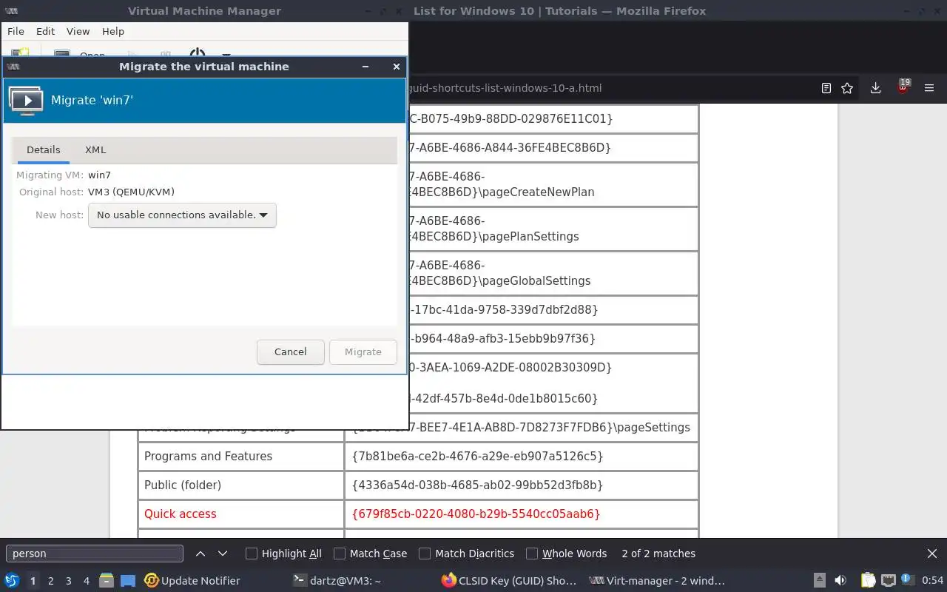
Task: Switch to workspace 2
Action: (50, 581)
